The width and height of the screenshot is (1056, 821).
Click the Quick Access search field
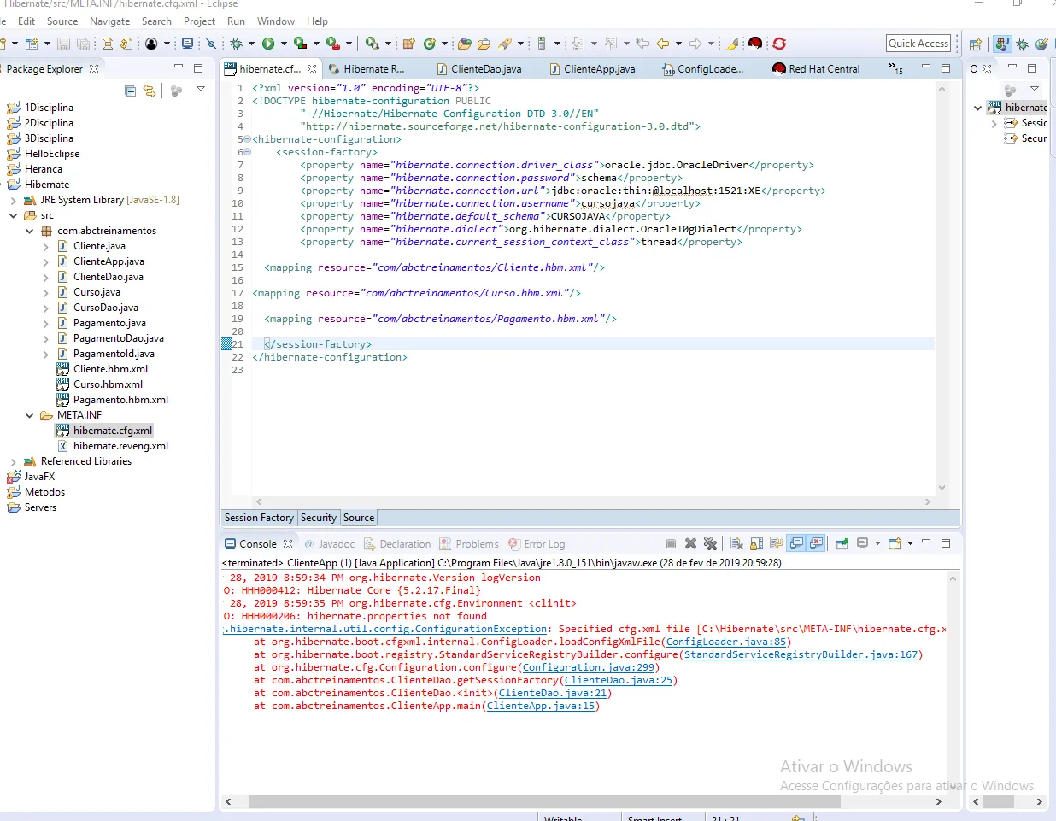click(918, 44)
